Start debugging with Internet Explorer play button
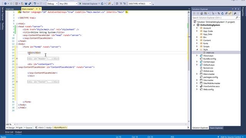 pos(80,3)
